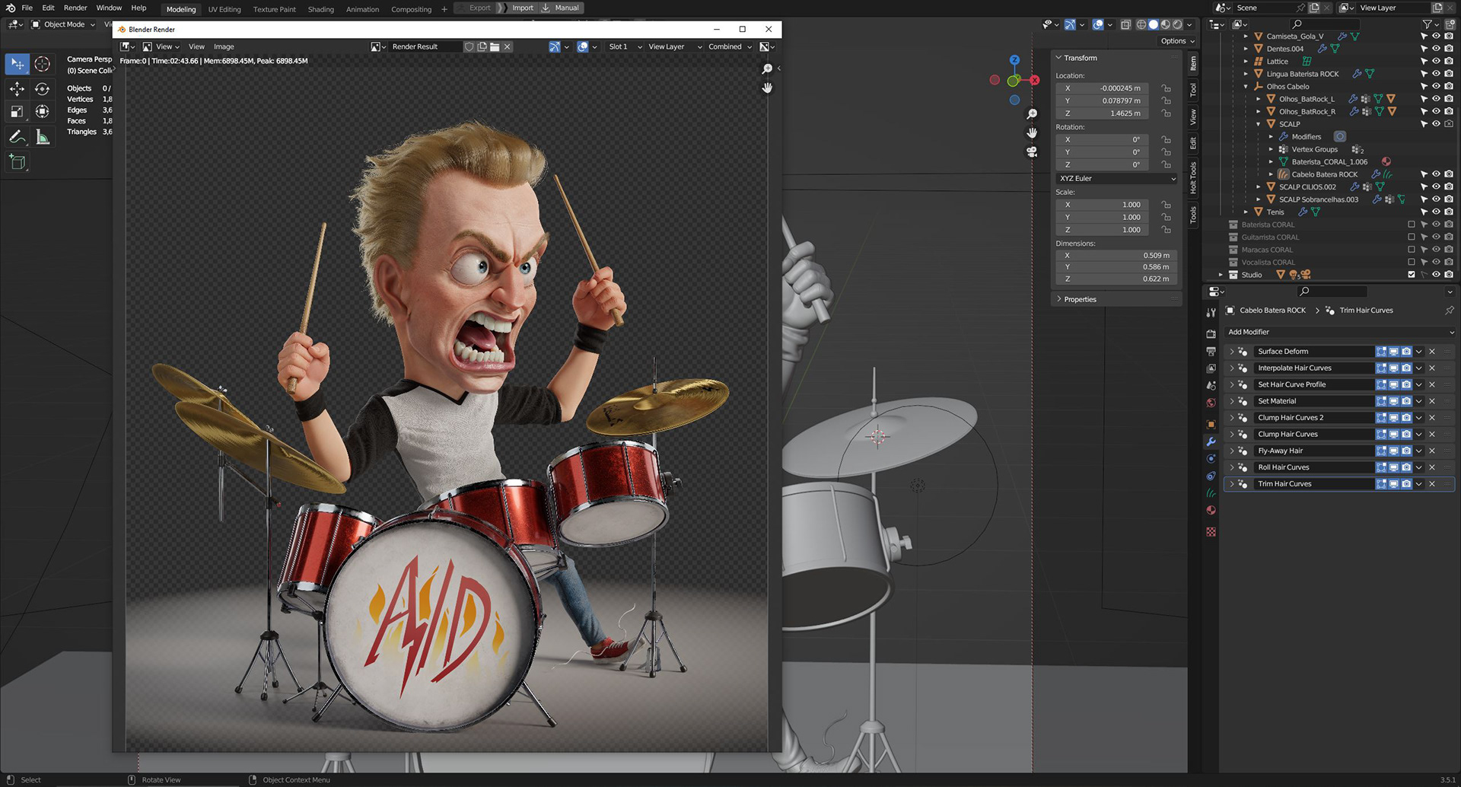
Task: Open the Image menu in the render window
Action: 224,46
